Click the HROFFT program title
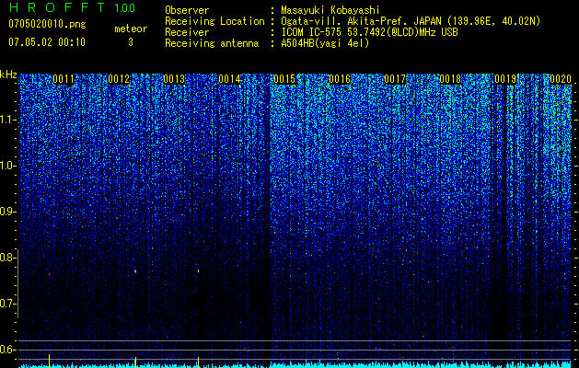The height and width of the screenshot is (368, 579). [56, 7]
